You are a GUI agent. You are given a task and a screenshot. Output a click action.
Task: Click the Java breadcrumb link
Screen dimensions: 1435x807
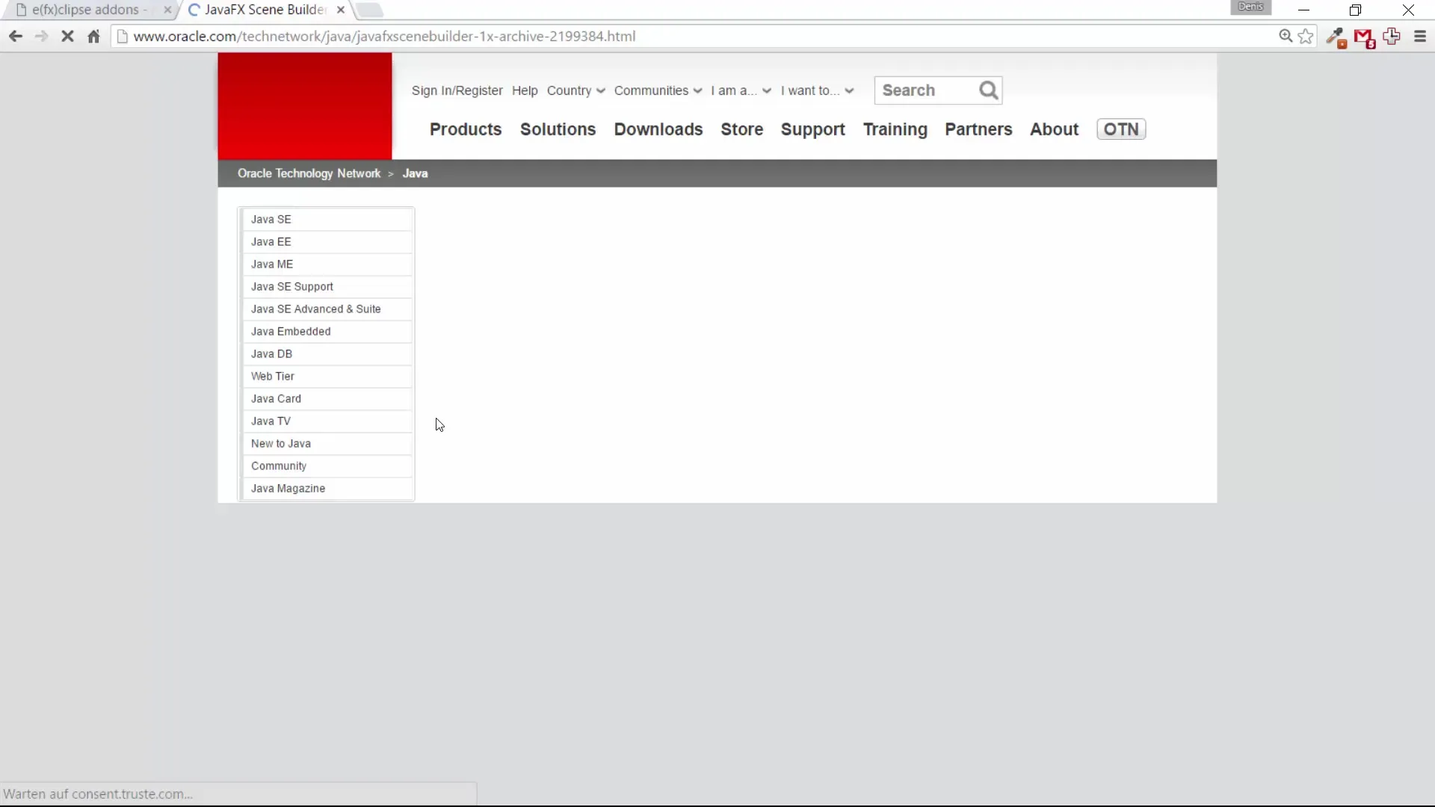(x=415, y=173)
